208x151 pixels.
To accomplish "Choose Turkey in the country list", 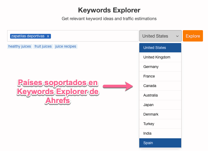I will pyautogui.click(x=160, y=124).
